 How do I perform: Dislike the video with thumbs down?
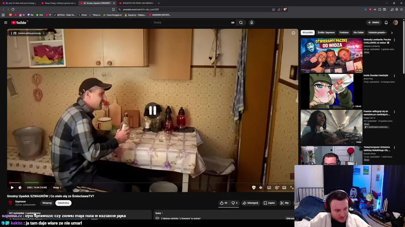tap(234, 203)
